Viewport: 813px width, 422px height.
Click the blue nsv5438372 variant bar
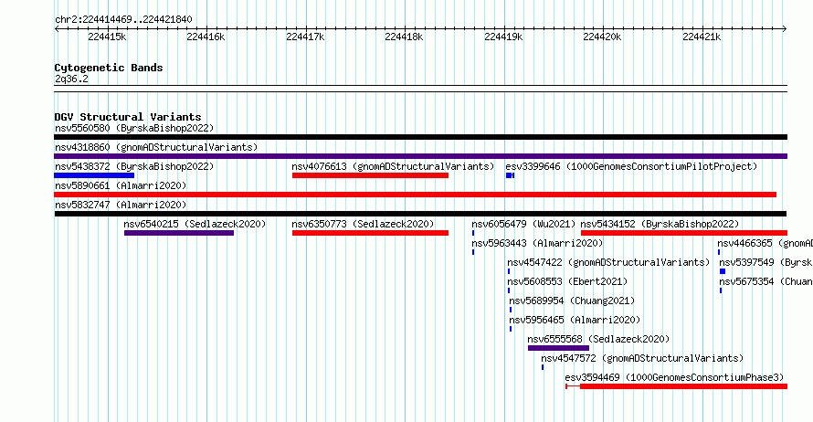[x=94, y=175]
